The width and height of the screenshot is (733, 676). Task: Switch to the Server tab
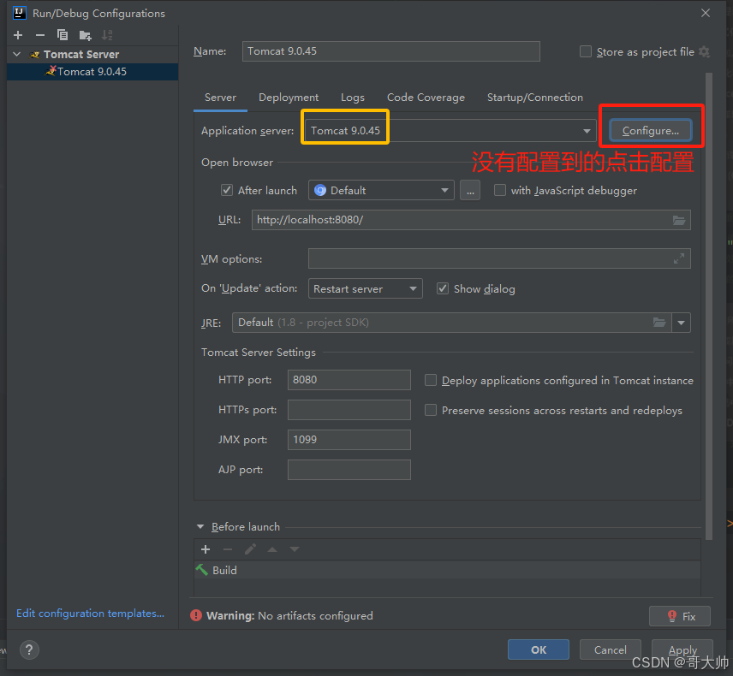(x=220, y=98)
